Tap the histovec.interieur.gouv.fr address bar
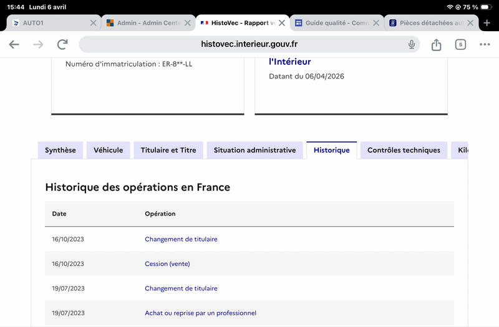This screenshot has height=327, width=499. point(249,45)
